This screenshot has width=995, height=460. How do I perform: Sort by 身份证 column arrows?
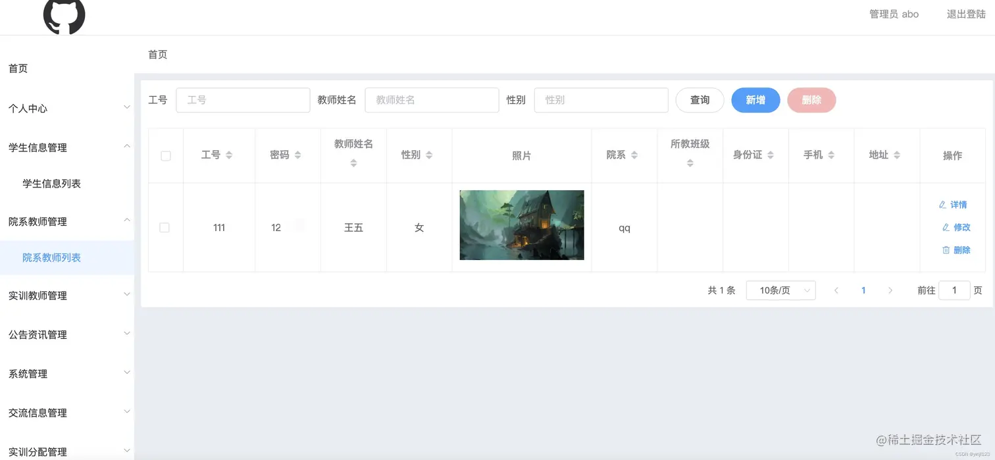coord(771,155)
